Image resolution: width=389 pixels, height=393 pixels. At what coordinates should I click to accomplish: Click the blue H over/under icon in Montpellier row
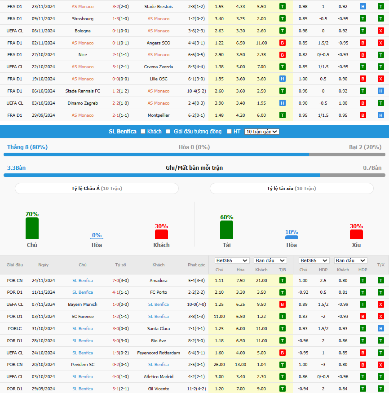[381, 115]
